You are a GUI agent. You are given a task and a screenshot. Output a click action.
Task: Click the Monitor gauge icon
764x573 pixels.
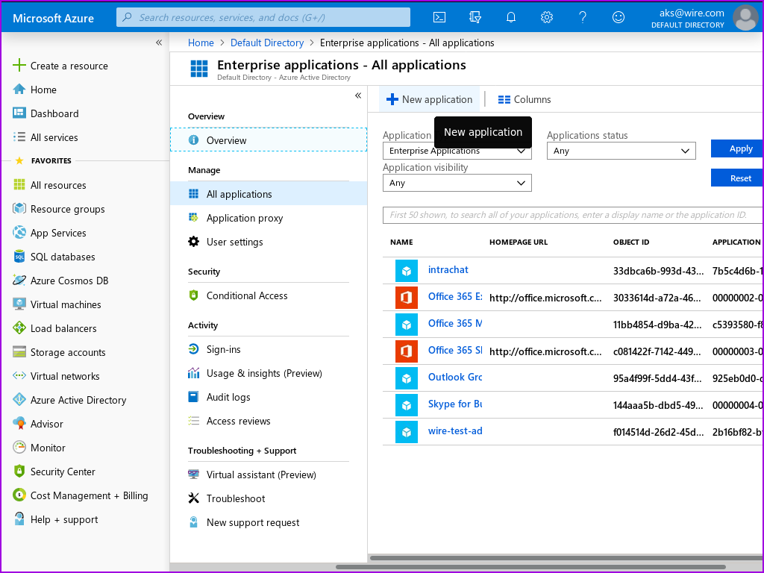19,448
